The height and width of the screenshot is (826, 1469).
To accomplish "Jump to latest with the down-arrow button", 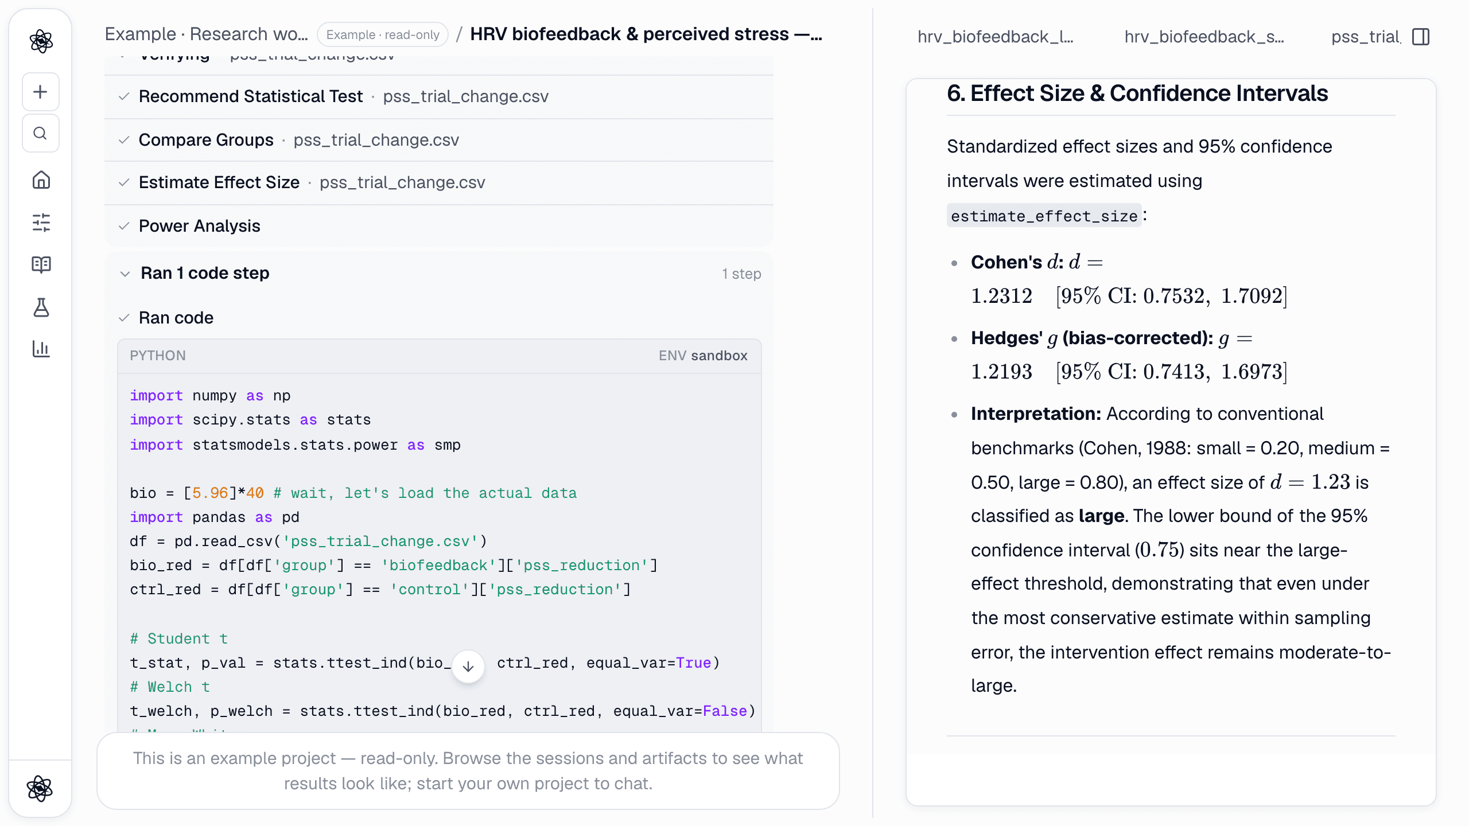I will tap(468, 667).
